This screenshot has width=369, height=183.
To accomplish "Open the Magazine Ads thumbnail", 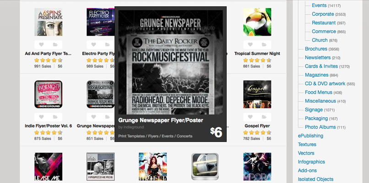I will (x=100, y=167).
